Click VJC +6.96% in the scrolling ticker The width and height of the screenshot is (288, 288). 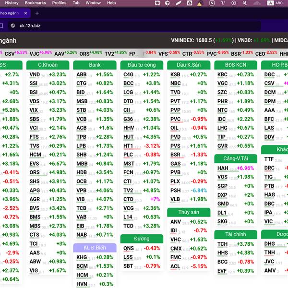click(41, 53)
